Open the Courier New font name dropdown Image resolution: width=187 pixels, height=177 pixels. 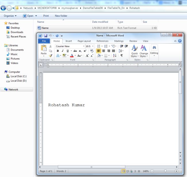pos(84,46)
